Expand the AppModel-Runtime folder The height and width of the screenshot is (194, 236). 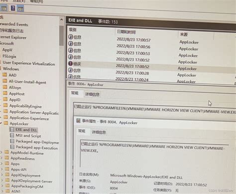pyautogui.click(x=1, y=152)
